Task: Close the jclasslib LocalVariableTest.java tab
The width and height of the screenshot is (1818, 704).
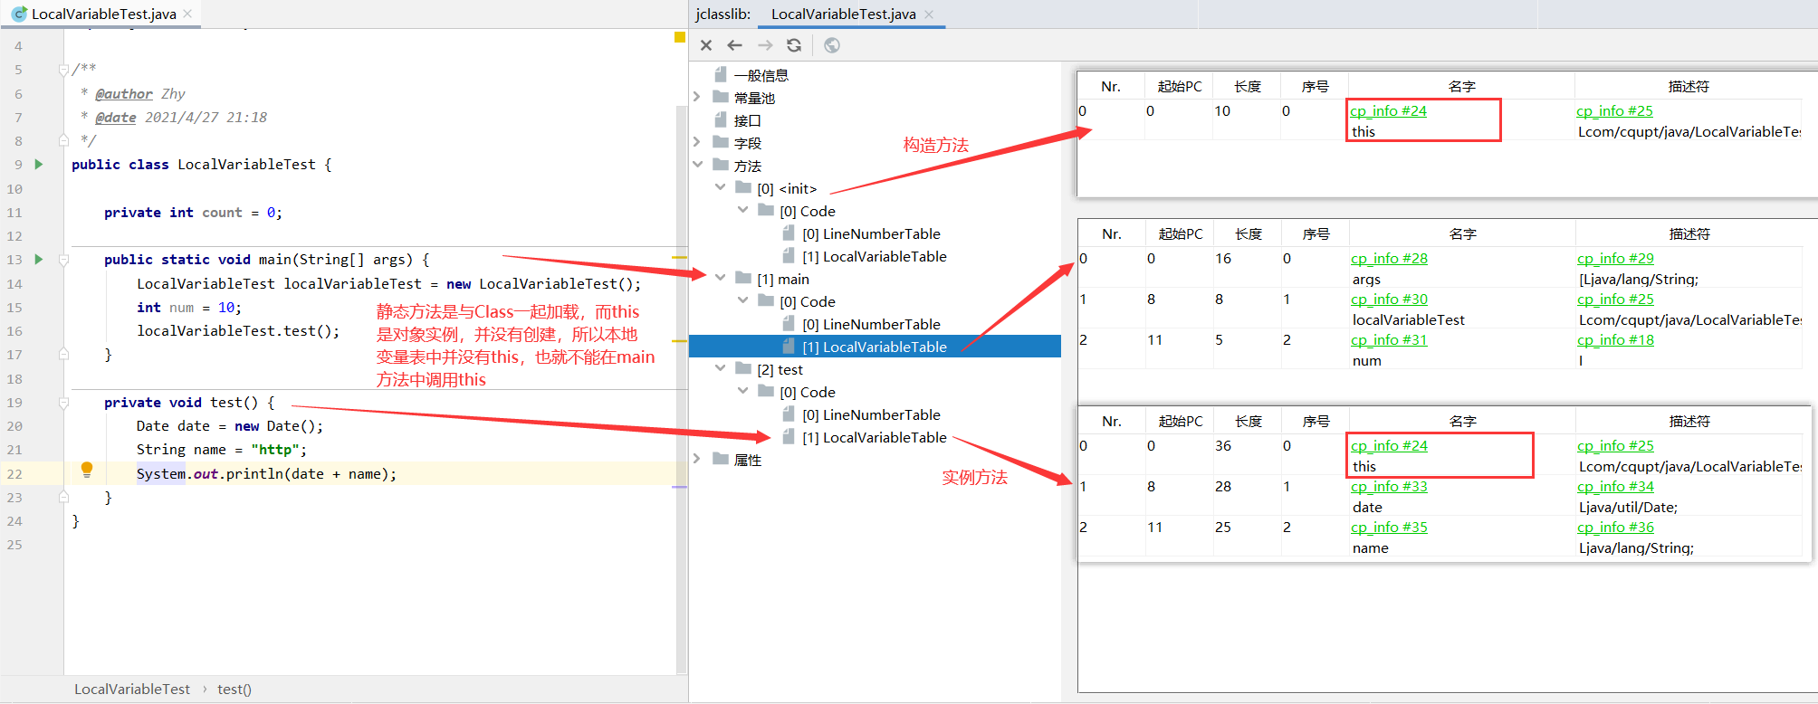Action: [929, 14]
